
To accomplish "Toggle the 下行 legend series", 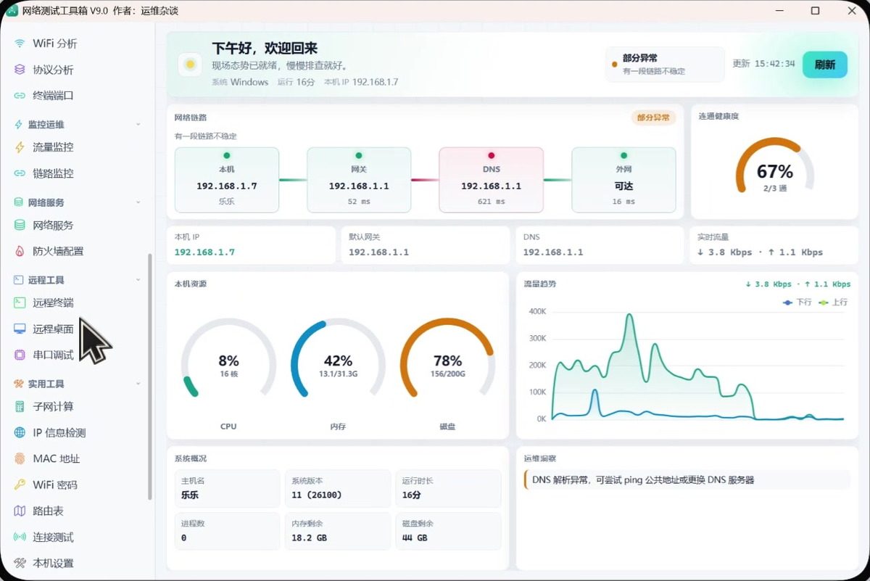I will (797, 302).
